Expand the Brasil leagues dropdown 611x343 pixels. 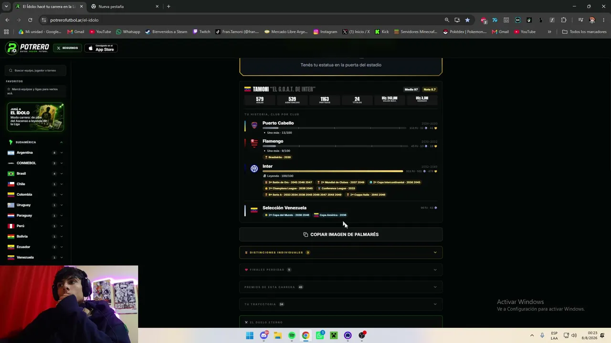tap(62, 174)
